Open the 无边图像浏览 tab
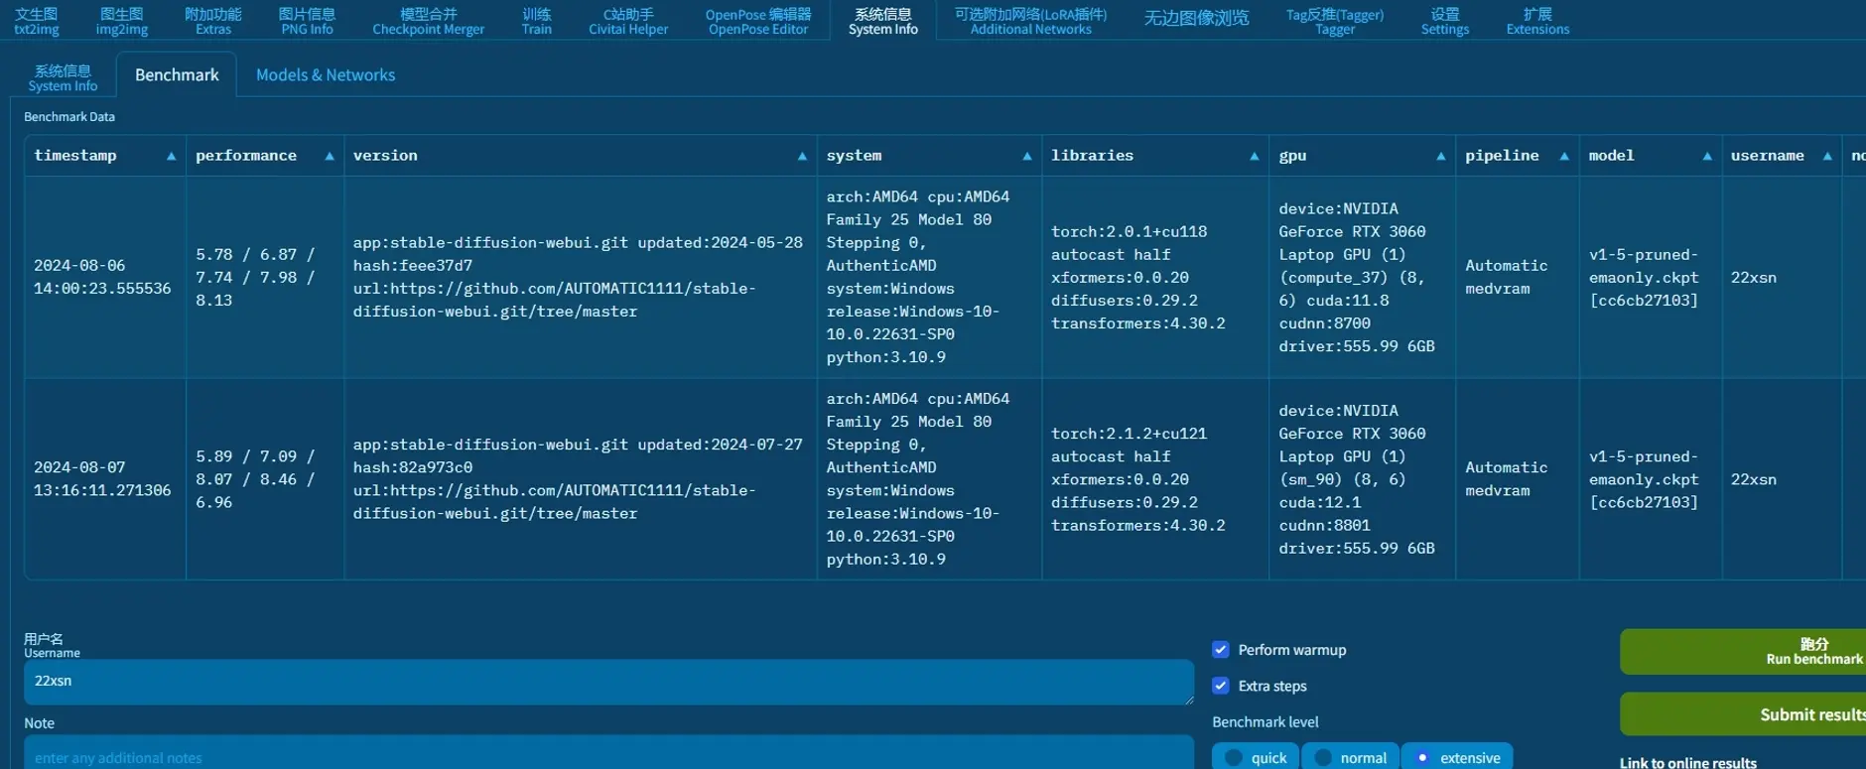This screenshot has width=1866, height=769. click(1196, 19)
